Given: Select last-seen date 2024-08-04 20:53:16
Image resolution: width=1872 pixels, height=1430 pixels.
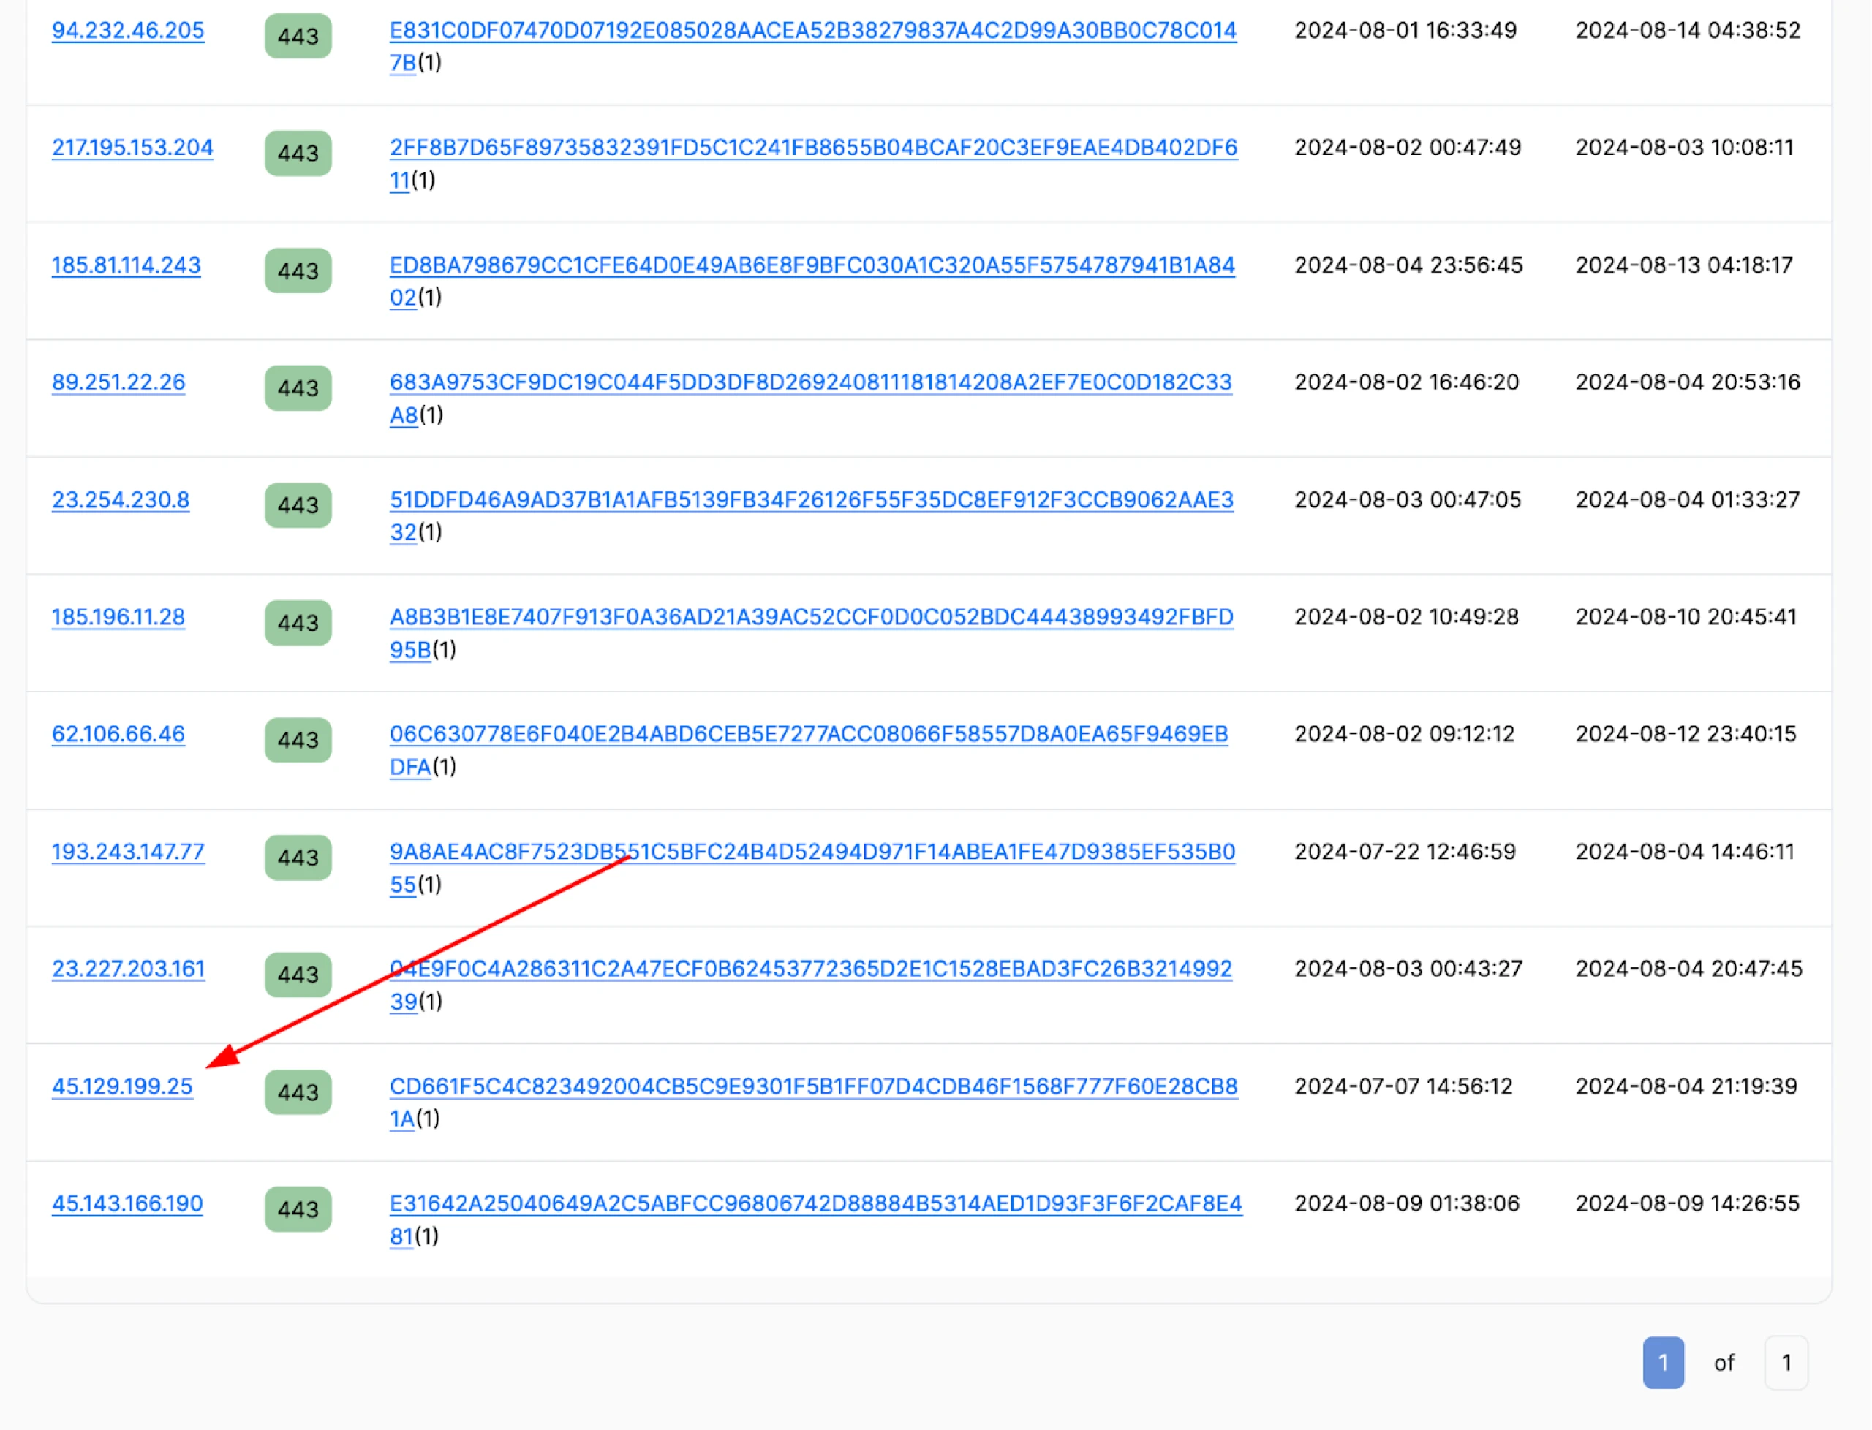Looking at the screenshot, I should 1688,382.
